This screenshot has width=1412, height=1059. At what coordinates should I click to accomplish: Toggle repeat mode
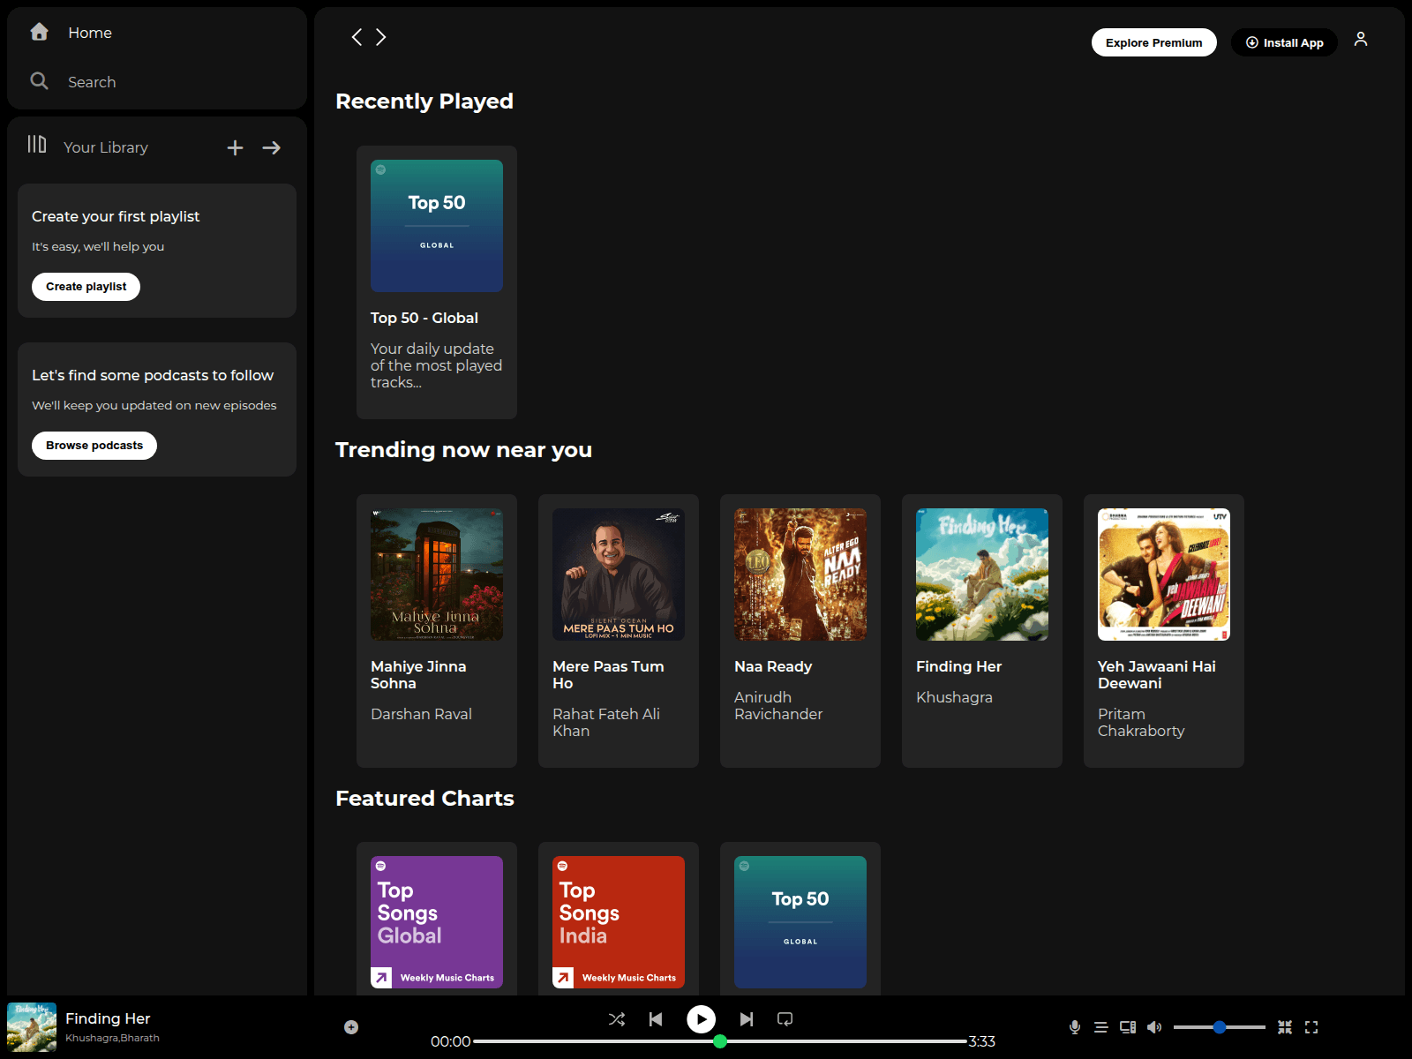click(x=785, y=1019)
